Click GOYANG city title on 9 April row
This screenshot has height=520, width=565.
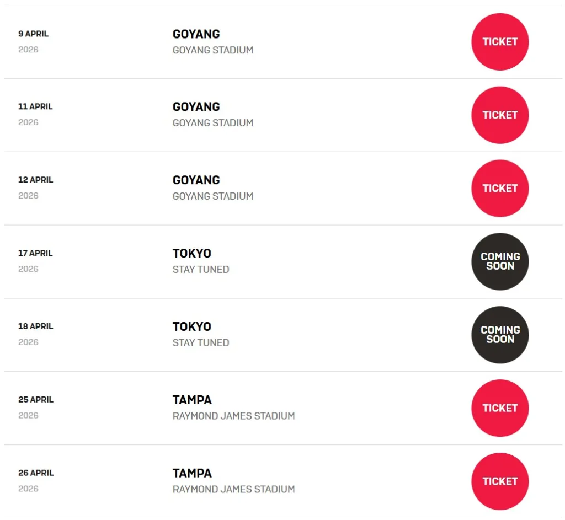coord(196,34)
